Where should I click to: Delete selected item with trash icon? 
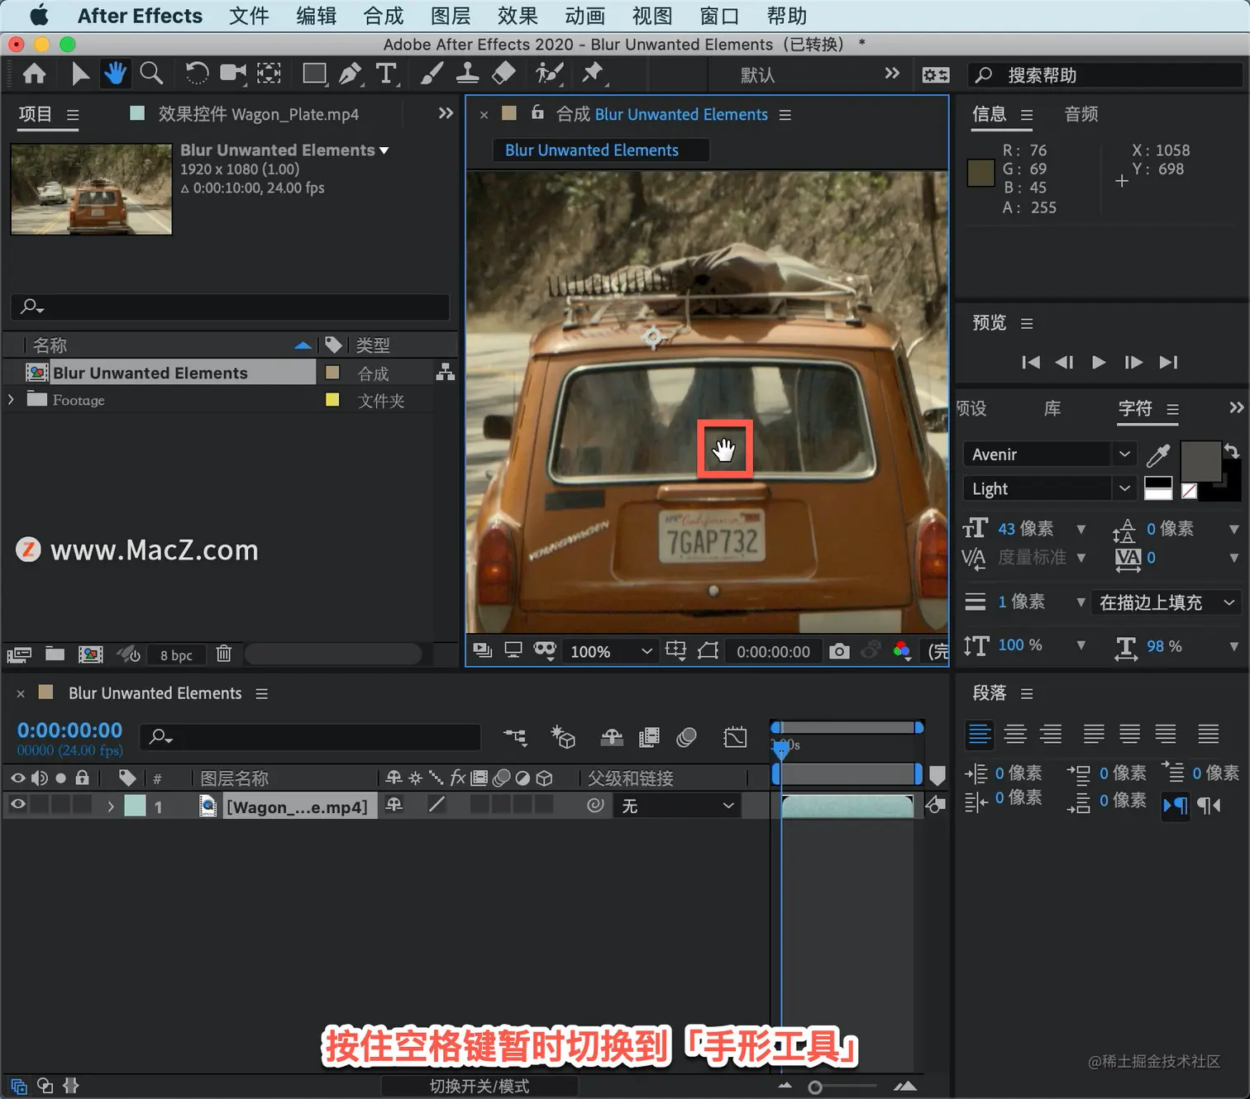223,654
